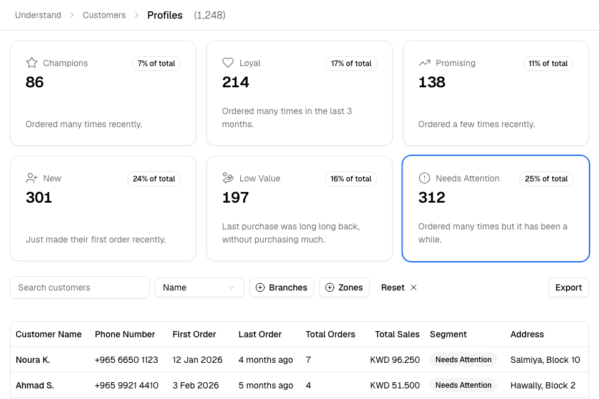
Task: Expand the Name dropdown chevron arrow
Action: [231, 287]
